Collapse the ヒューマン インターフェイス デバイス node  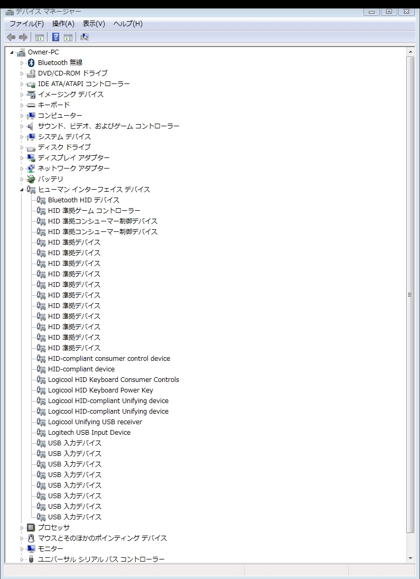[22, 190]
